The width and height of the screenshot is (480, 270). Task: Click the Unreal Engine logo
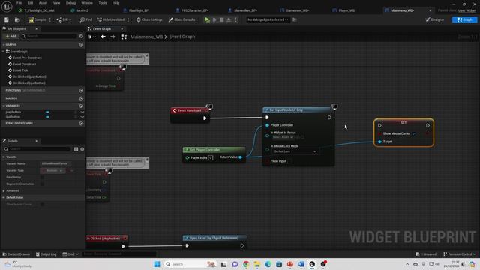(x=7, y=7)
